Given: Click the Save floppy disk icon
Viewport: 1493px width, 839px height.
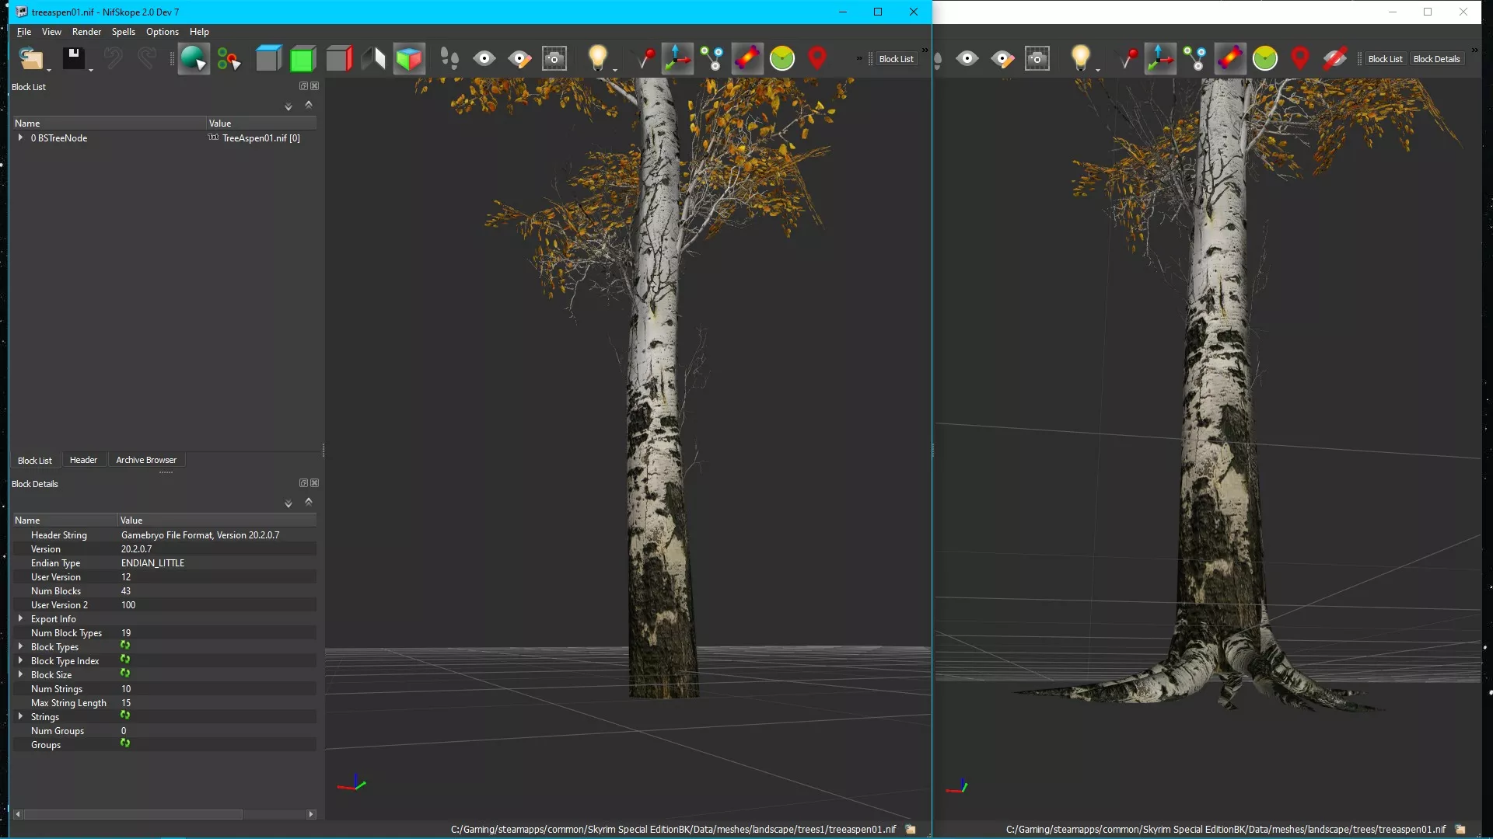Looking at the screenshot, I should pyautogui.click(x=74, y=58).
